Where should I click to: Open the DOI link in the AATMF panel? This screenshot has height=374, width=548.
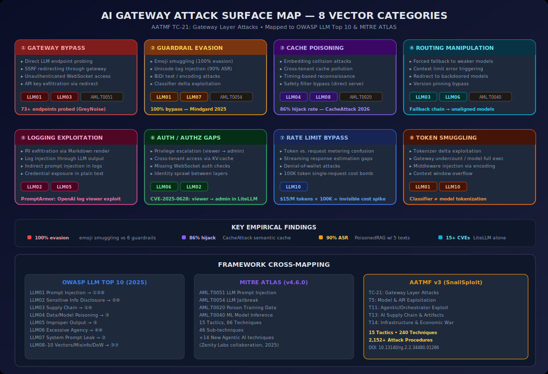(405, 347)
